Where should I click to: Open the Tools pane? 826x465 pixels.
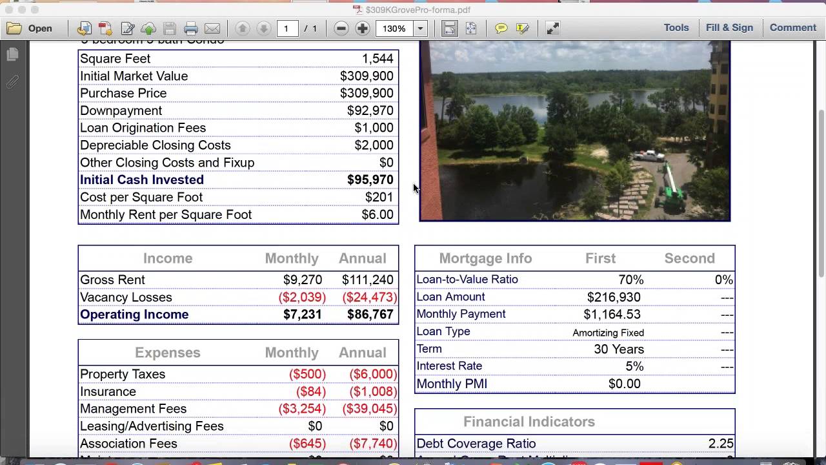[676, 28]
